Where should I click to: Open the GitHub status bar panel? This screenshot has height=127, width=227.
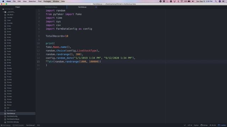click(204, 125)
